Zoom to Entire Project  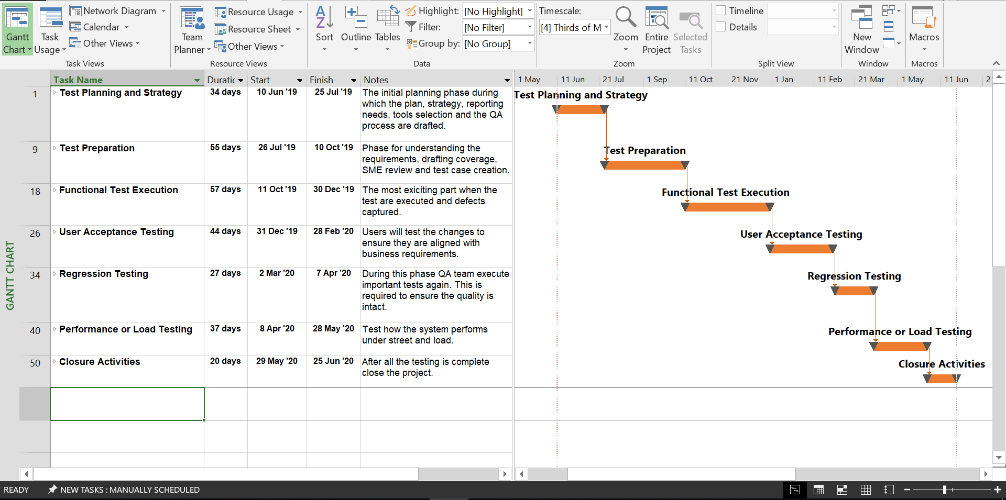coord(657,29)
